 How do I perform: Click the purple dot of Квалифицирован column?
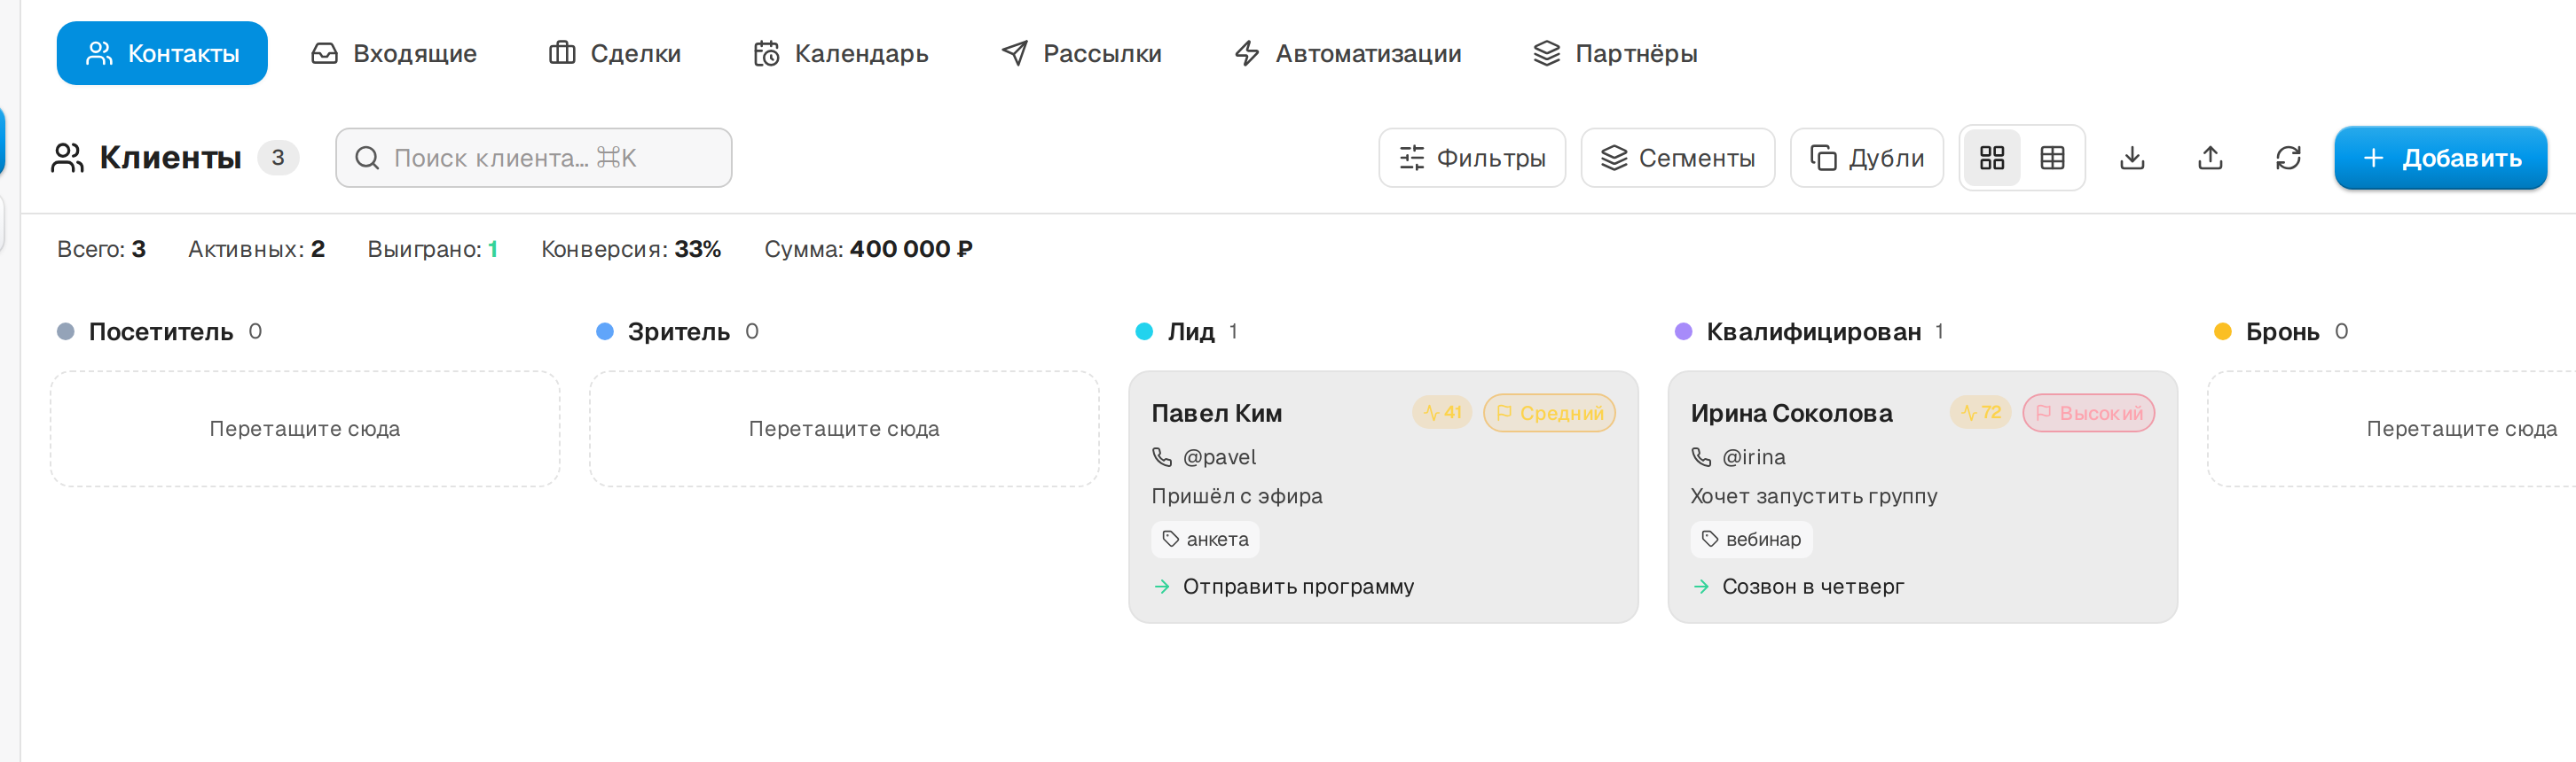[x=1683, y=331]
